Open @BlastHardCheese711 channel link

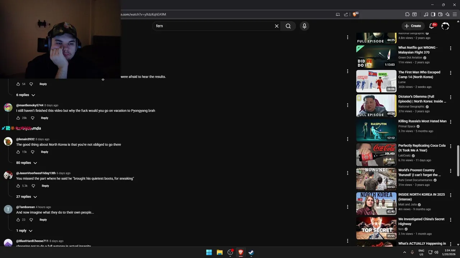[32, 241]
